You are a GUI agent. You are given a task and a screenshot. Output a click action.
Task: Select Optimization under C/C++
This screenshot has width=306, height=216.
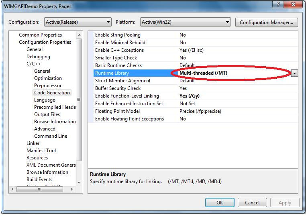[x=48, y=78]
